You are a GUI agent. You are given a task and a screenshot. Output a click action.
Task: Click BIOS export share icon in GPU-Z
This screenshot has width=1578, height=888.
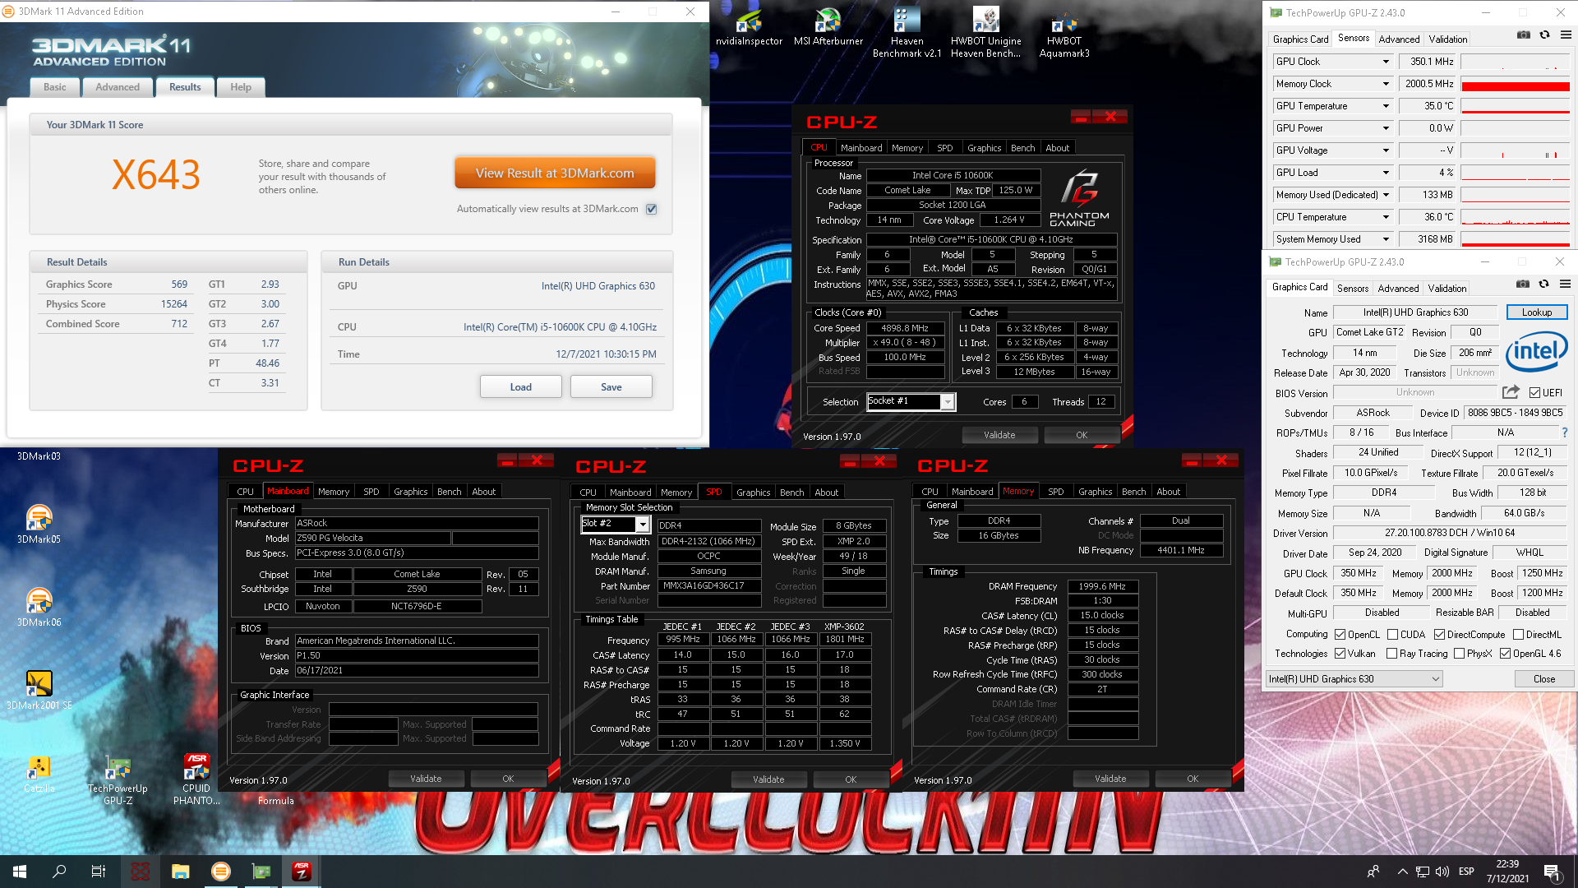tap(1511, 392)
